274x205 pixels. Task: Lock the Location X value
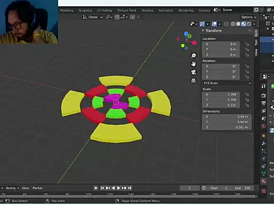[x=247, y=44]
